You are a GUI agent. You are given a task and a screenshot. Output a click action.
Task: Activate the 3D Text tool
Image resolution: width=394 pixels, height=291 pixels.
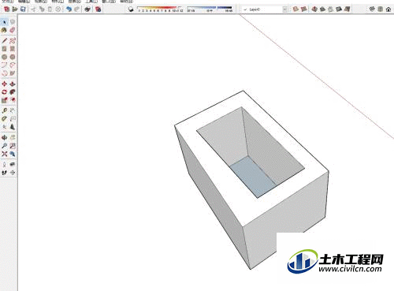(x=13, y=127)
